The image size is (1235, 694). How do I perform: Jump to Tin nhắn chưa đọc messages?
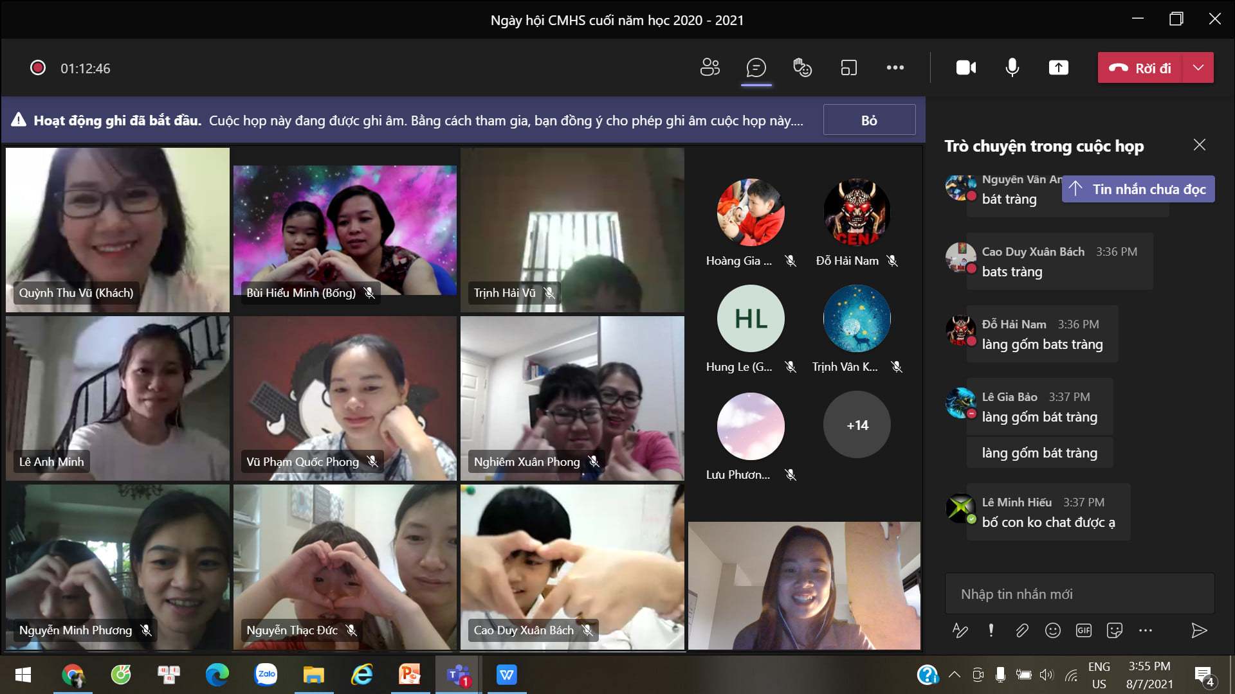[1138, 189]
